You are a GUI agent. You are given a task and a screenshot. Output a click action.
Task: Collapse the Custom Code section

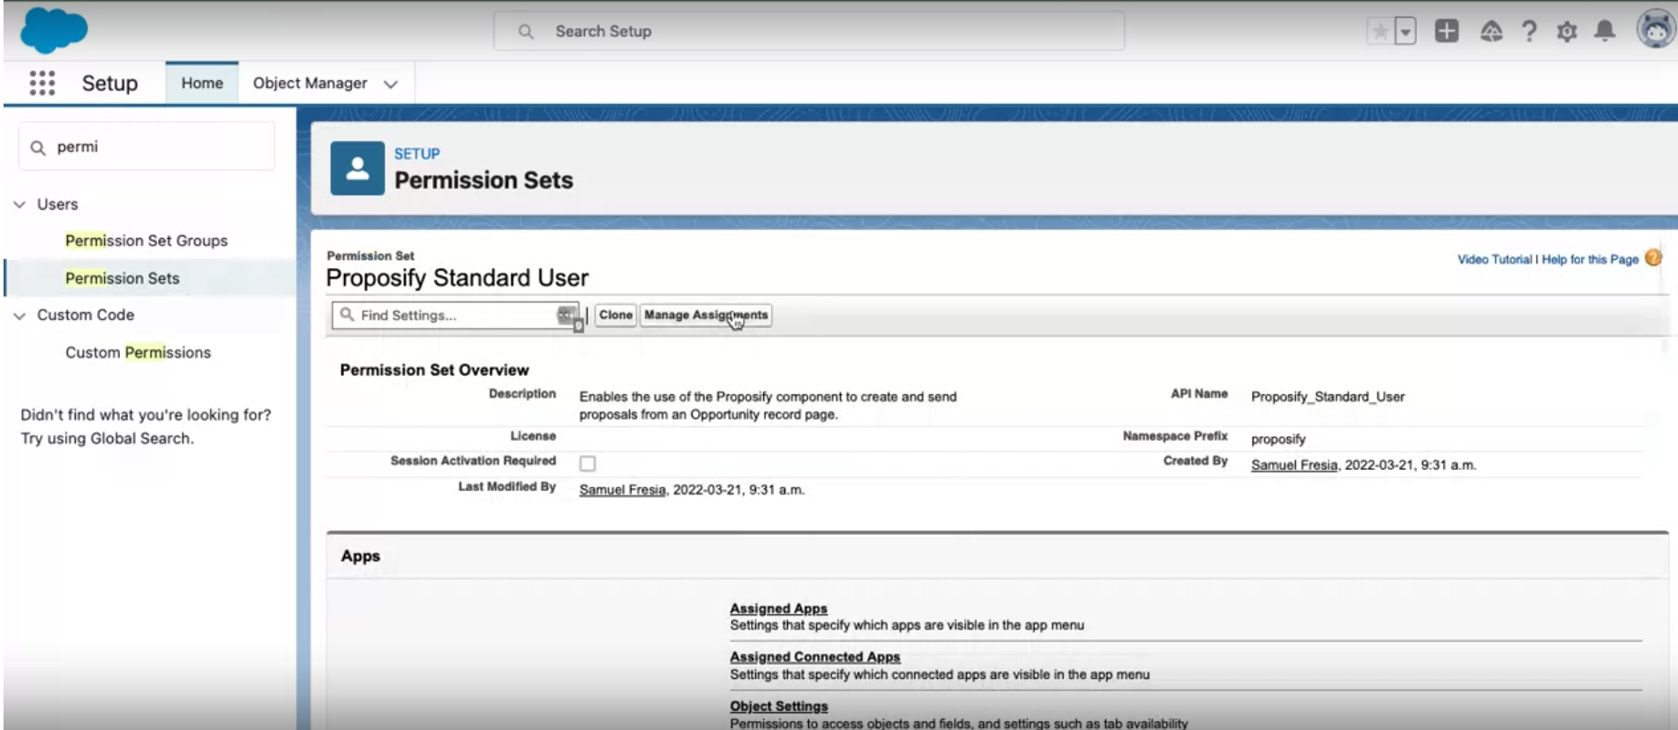point(19,316)
